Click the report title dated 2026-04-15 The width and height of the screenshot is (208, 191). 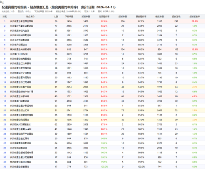(x=59, y=7)
